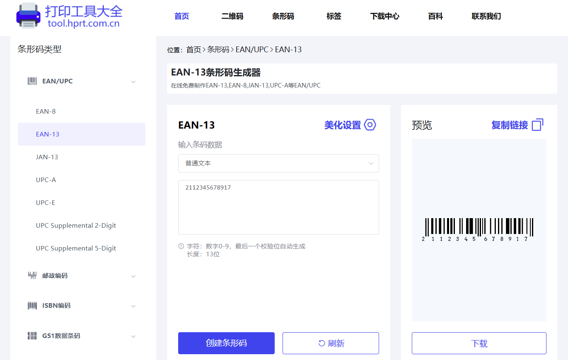Select EAN-13 in the sidebar
The width and height of the screenshot is (568, 360).
click(82, 134)
